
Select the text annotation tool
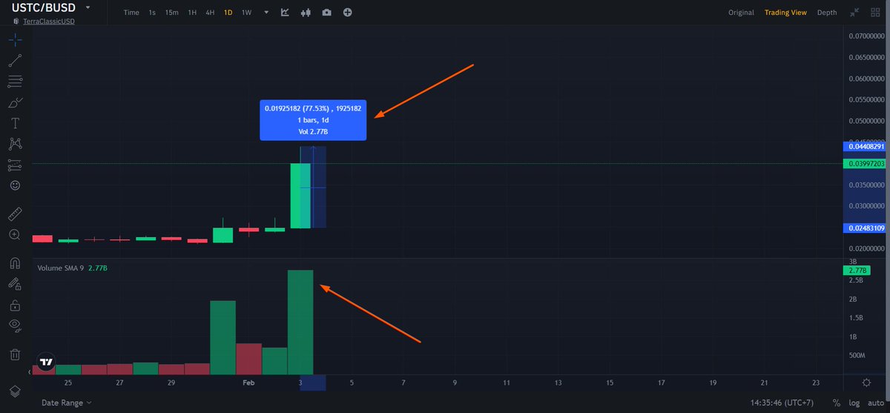click(15, 123)
